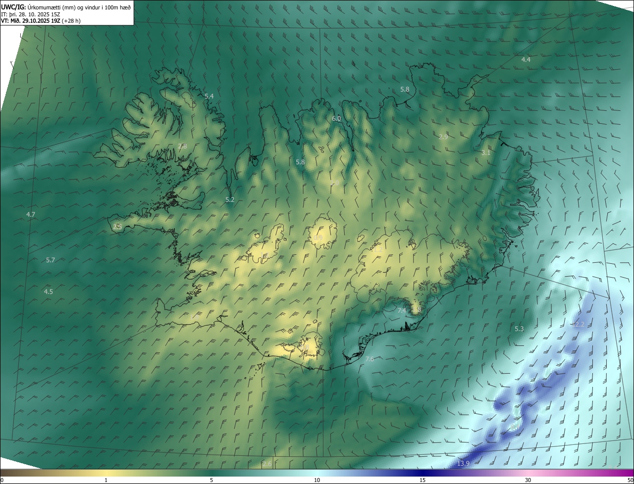Click the 5 tick on the color legend
634x484 pixels.
(x=211, y=480)
